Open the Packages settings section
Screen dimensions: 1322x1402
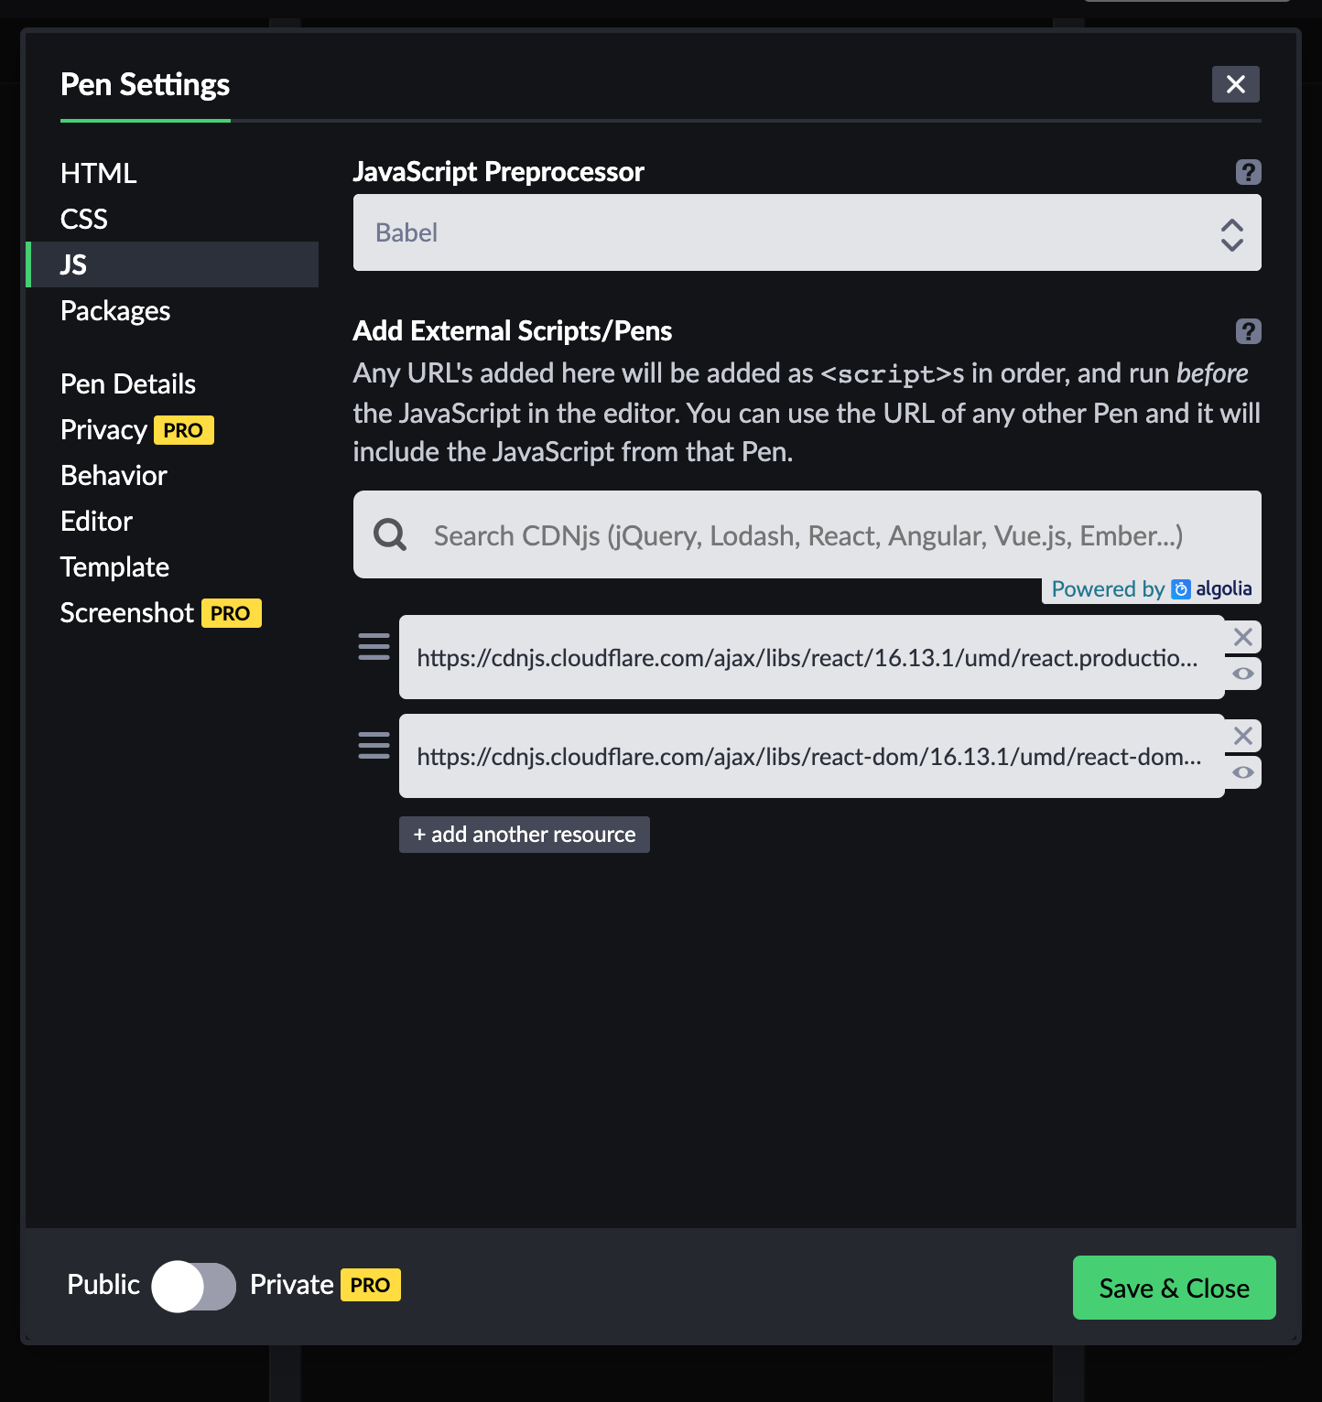click(x=115, y=311)
